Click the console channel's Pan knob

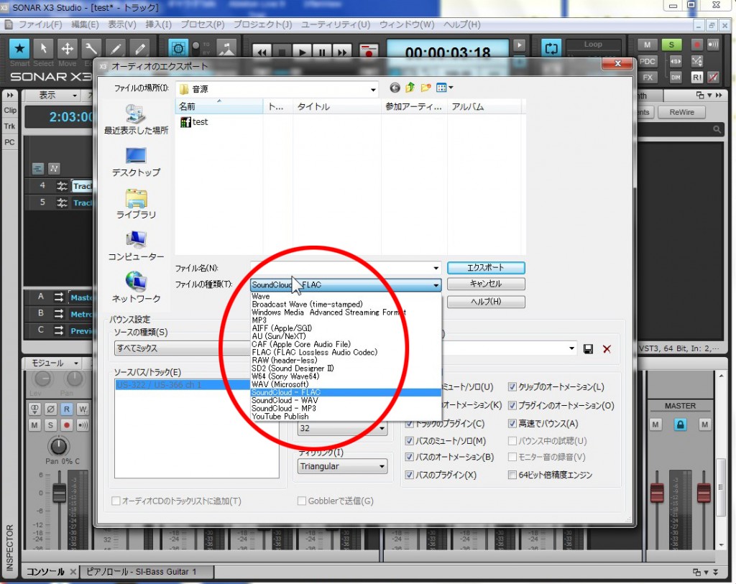(x=58, y=446)
